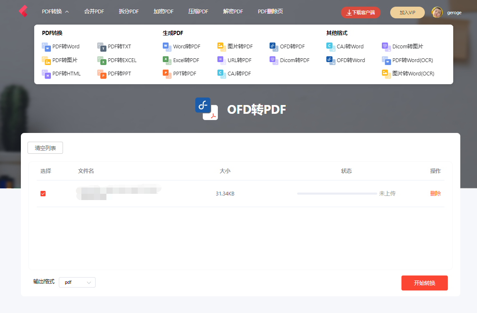Switch to the 压缩PDF page
477x313 pixels.
(x=198, y=11)
